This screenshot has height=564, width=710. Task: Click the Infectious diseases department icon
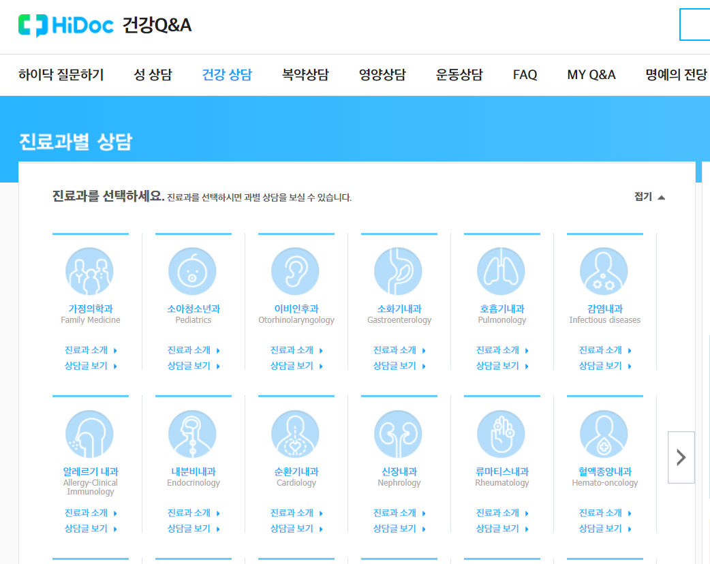[x=605, y=270]
